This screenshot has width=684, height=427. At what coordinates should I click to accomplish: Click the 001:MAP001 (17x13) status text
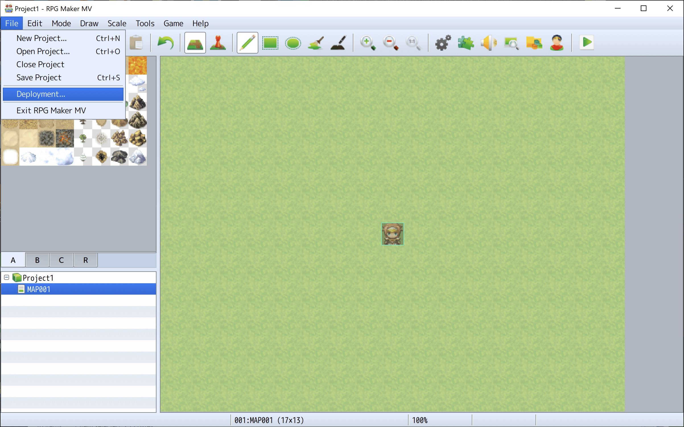(269, 420)
